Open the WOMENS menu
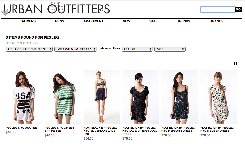 [29, 21]
